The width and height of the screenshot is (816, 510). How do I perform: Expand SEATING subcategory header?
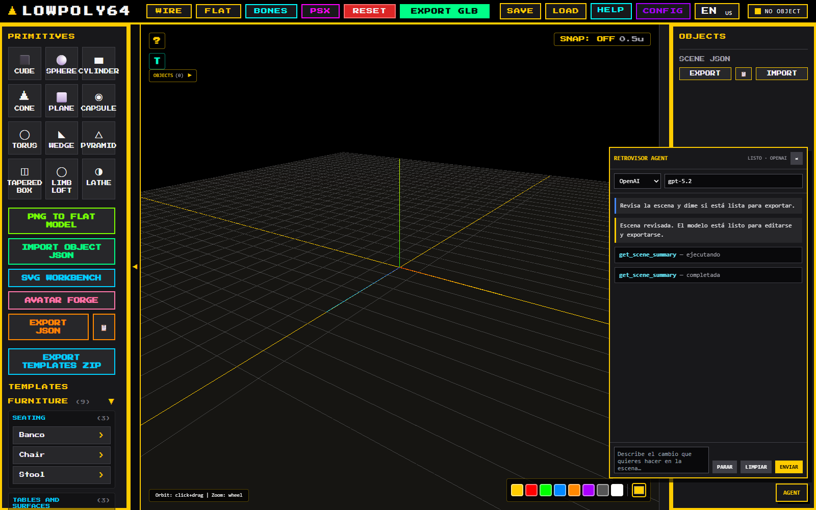61,418
